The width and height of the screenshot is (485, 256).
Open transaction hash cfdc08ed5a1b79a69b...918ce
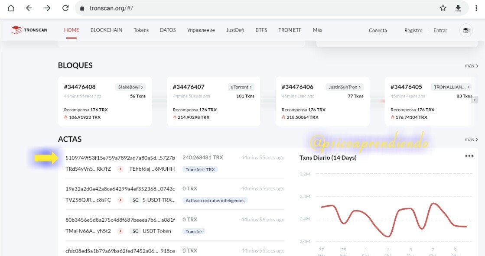120,251
